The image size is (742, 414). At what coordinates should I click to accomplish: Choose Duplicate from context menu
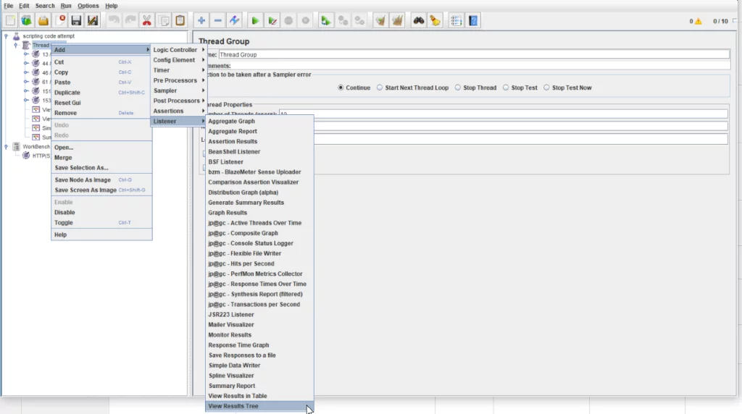(x=101, y=93)
